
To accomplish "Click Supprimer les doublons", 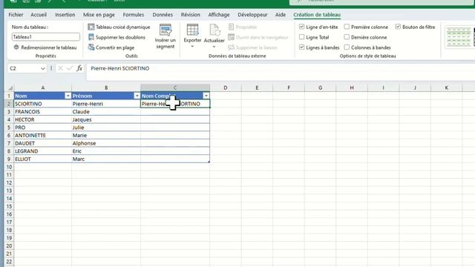I will (x=117, y=37).
